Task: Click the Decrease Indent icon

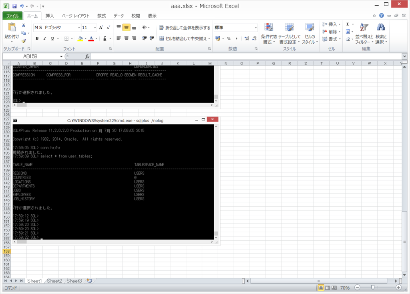Action: [x=144, y=38]
